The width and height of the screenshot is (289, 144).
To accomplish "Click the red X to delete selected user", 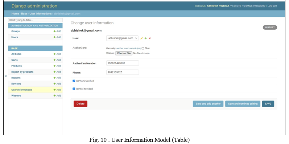I will [x=150, y=38].
